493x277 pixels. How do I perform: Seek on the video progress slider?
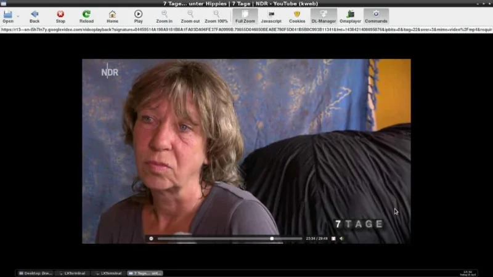(230, 239)
